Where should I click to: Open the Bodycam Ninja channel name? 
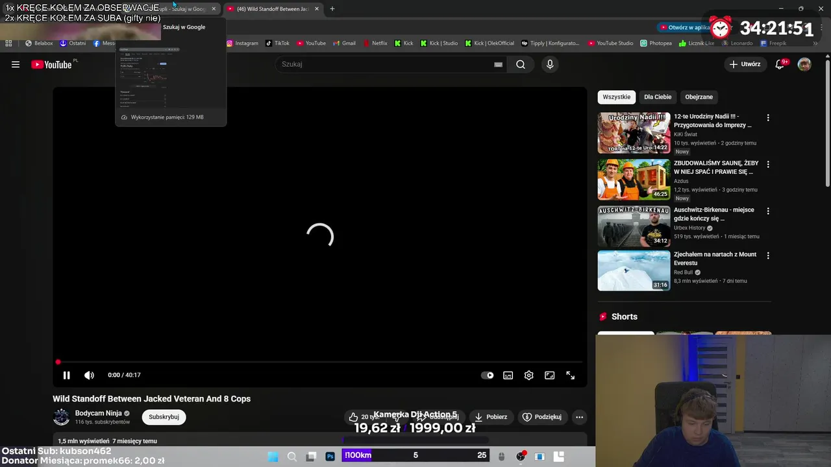pos(98,413)
